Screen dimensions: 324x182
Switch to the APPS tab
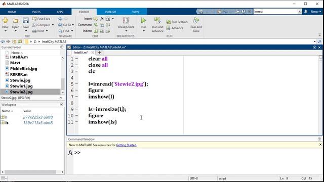click(60, 12)
